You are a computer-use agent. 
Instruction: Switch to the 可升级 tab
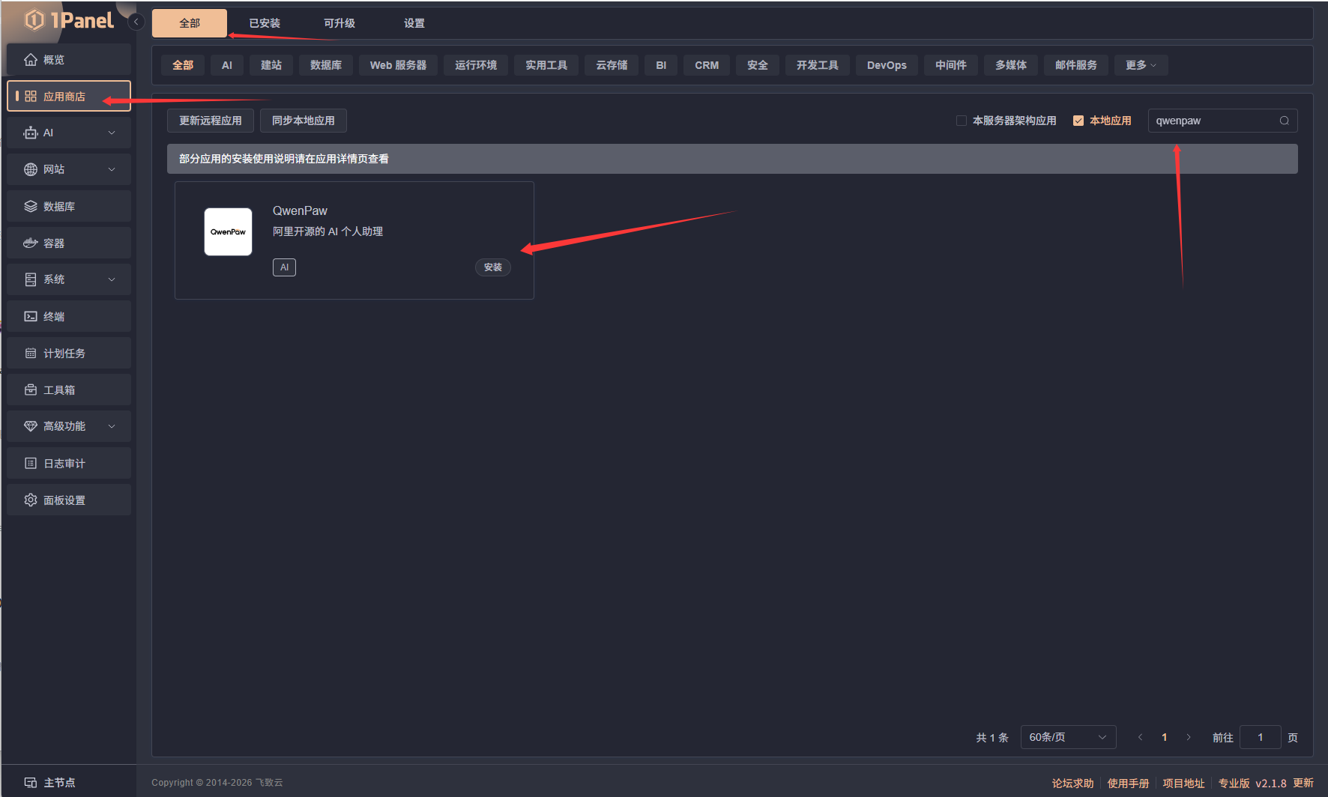[x=339, y=23]
